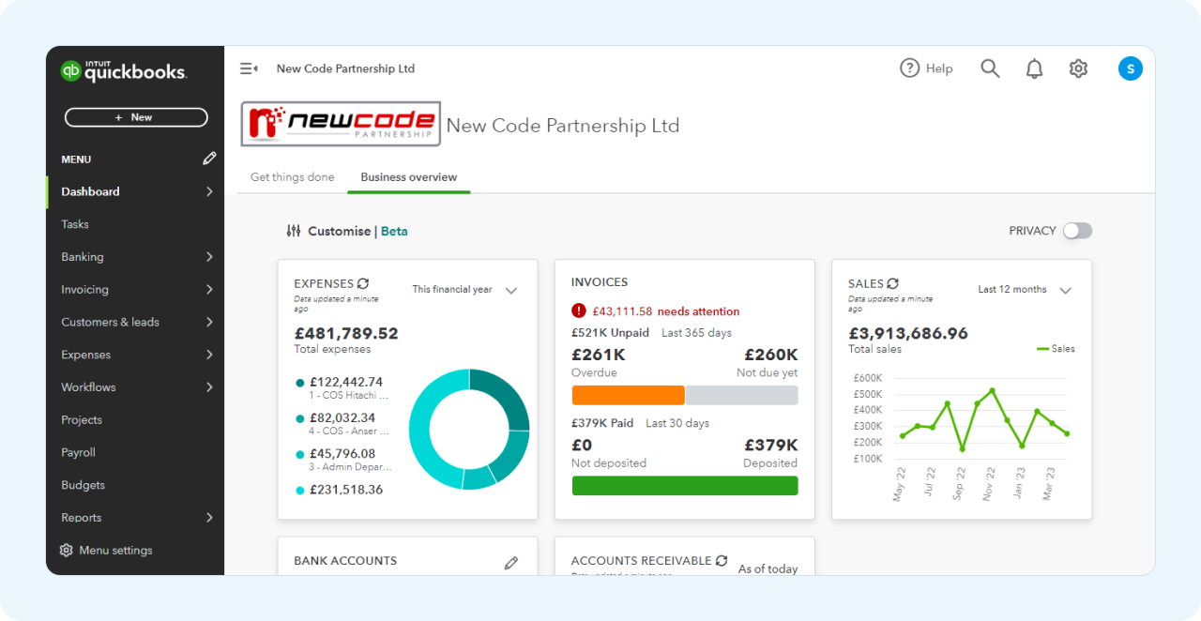Click the £481,789.52 total expenses figure
The height and width of the screenshot is (621, 1201).
pyautogui.click(x=346, y=333)
